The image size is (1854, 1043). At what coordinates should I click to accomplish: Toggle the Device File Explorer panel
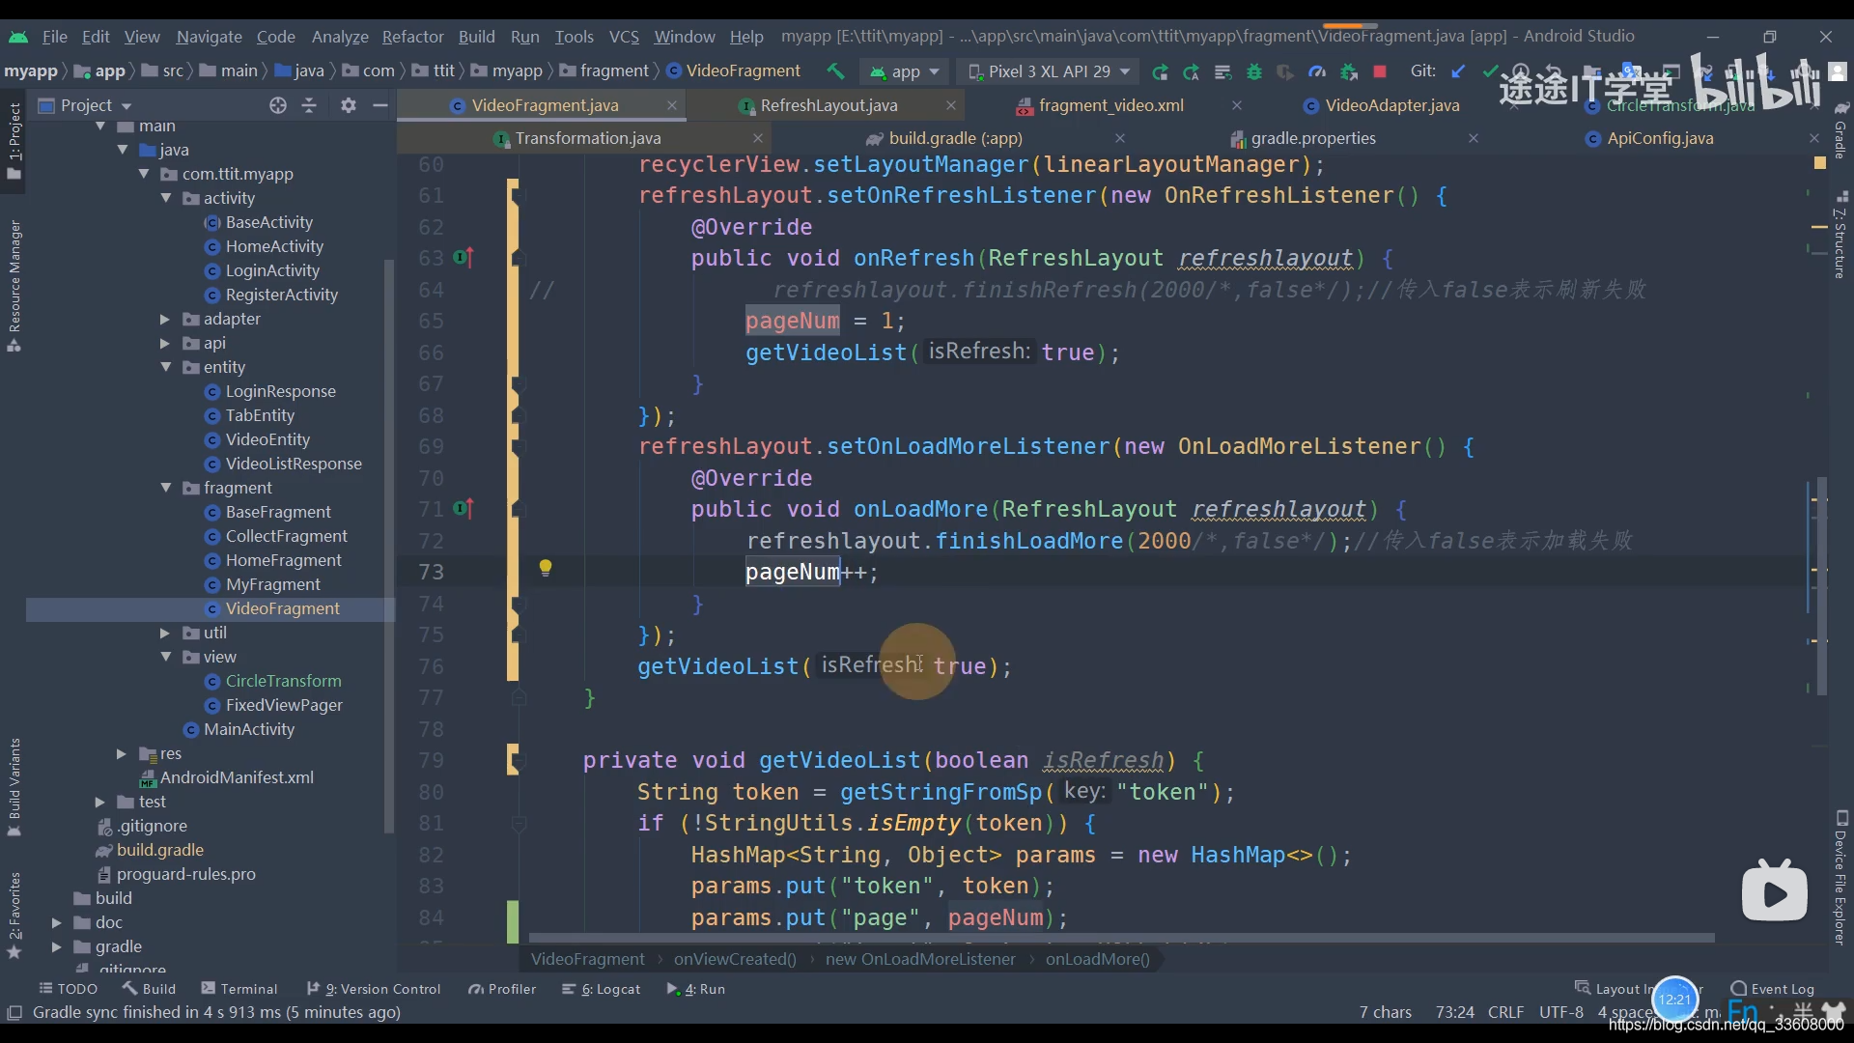1840,877
